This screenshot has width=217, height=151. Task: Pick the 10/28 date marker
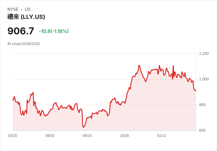(x=124, y=136)
